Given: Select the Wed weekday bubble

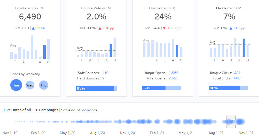Looking at the screenshot, I should pyautogui.click(x=30, y=85).
